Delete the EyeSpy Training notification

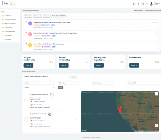pos(156,22)
